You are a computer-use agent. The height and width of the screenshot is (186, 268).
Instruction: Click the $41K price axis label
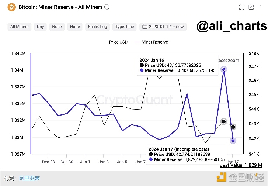tap(254, 154)
